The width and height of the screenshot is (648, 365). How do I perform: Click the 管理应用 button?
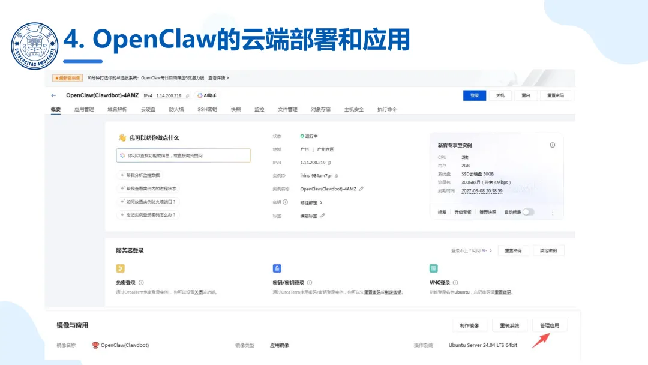(550, 325)
